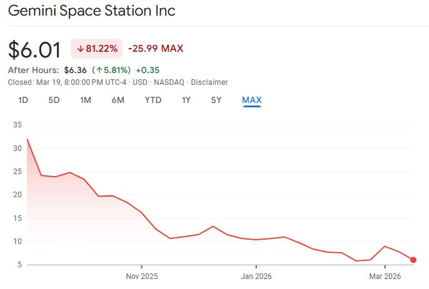Click the $6.01 current price
The image size is (429, 289).
[x=35, y=49]
